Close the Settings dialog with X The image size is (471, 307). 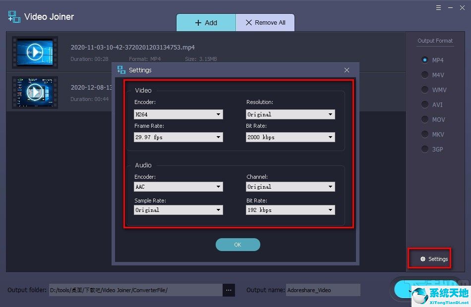347,70
